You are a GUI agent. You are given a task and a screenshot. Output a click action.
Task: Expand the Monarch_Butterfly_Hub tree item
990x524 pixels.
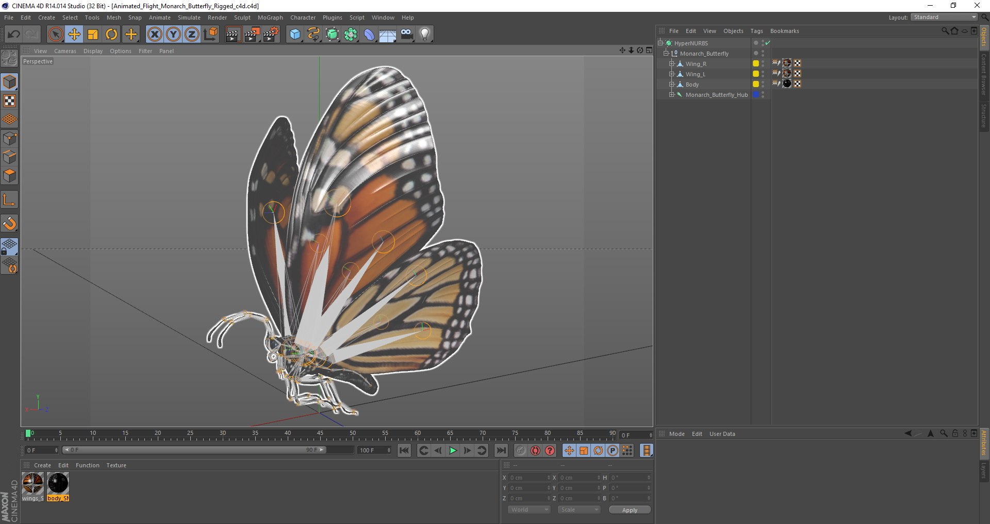click(x=672, y=95)
